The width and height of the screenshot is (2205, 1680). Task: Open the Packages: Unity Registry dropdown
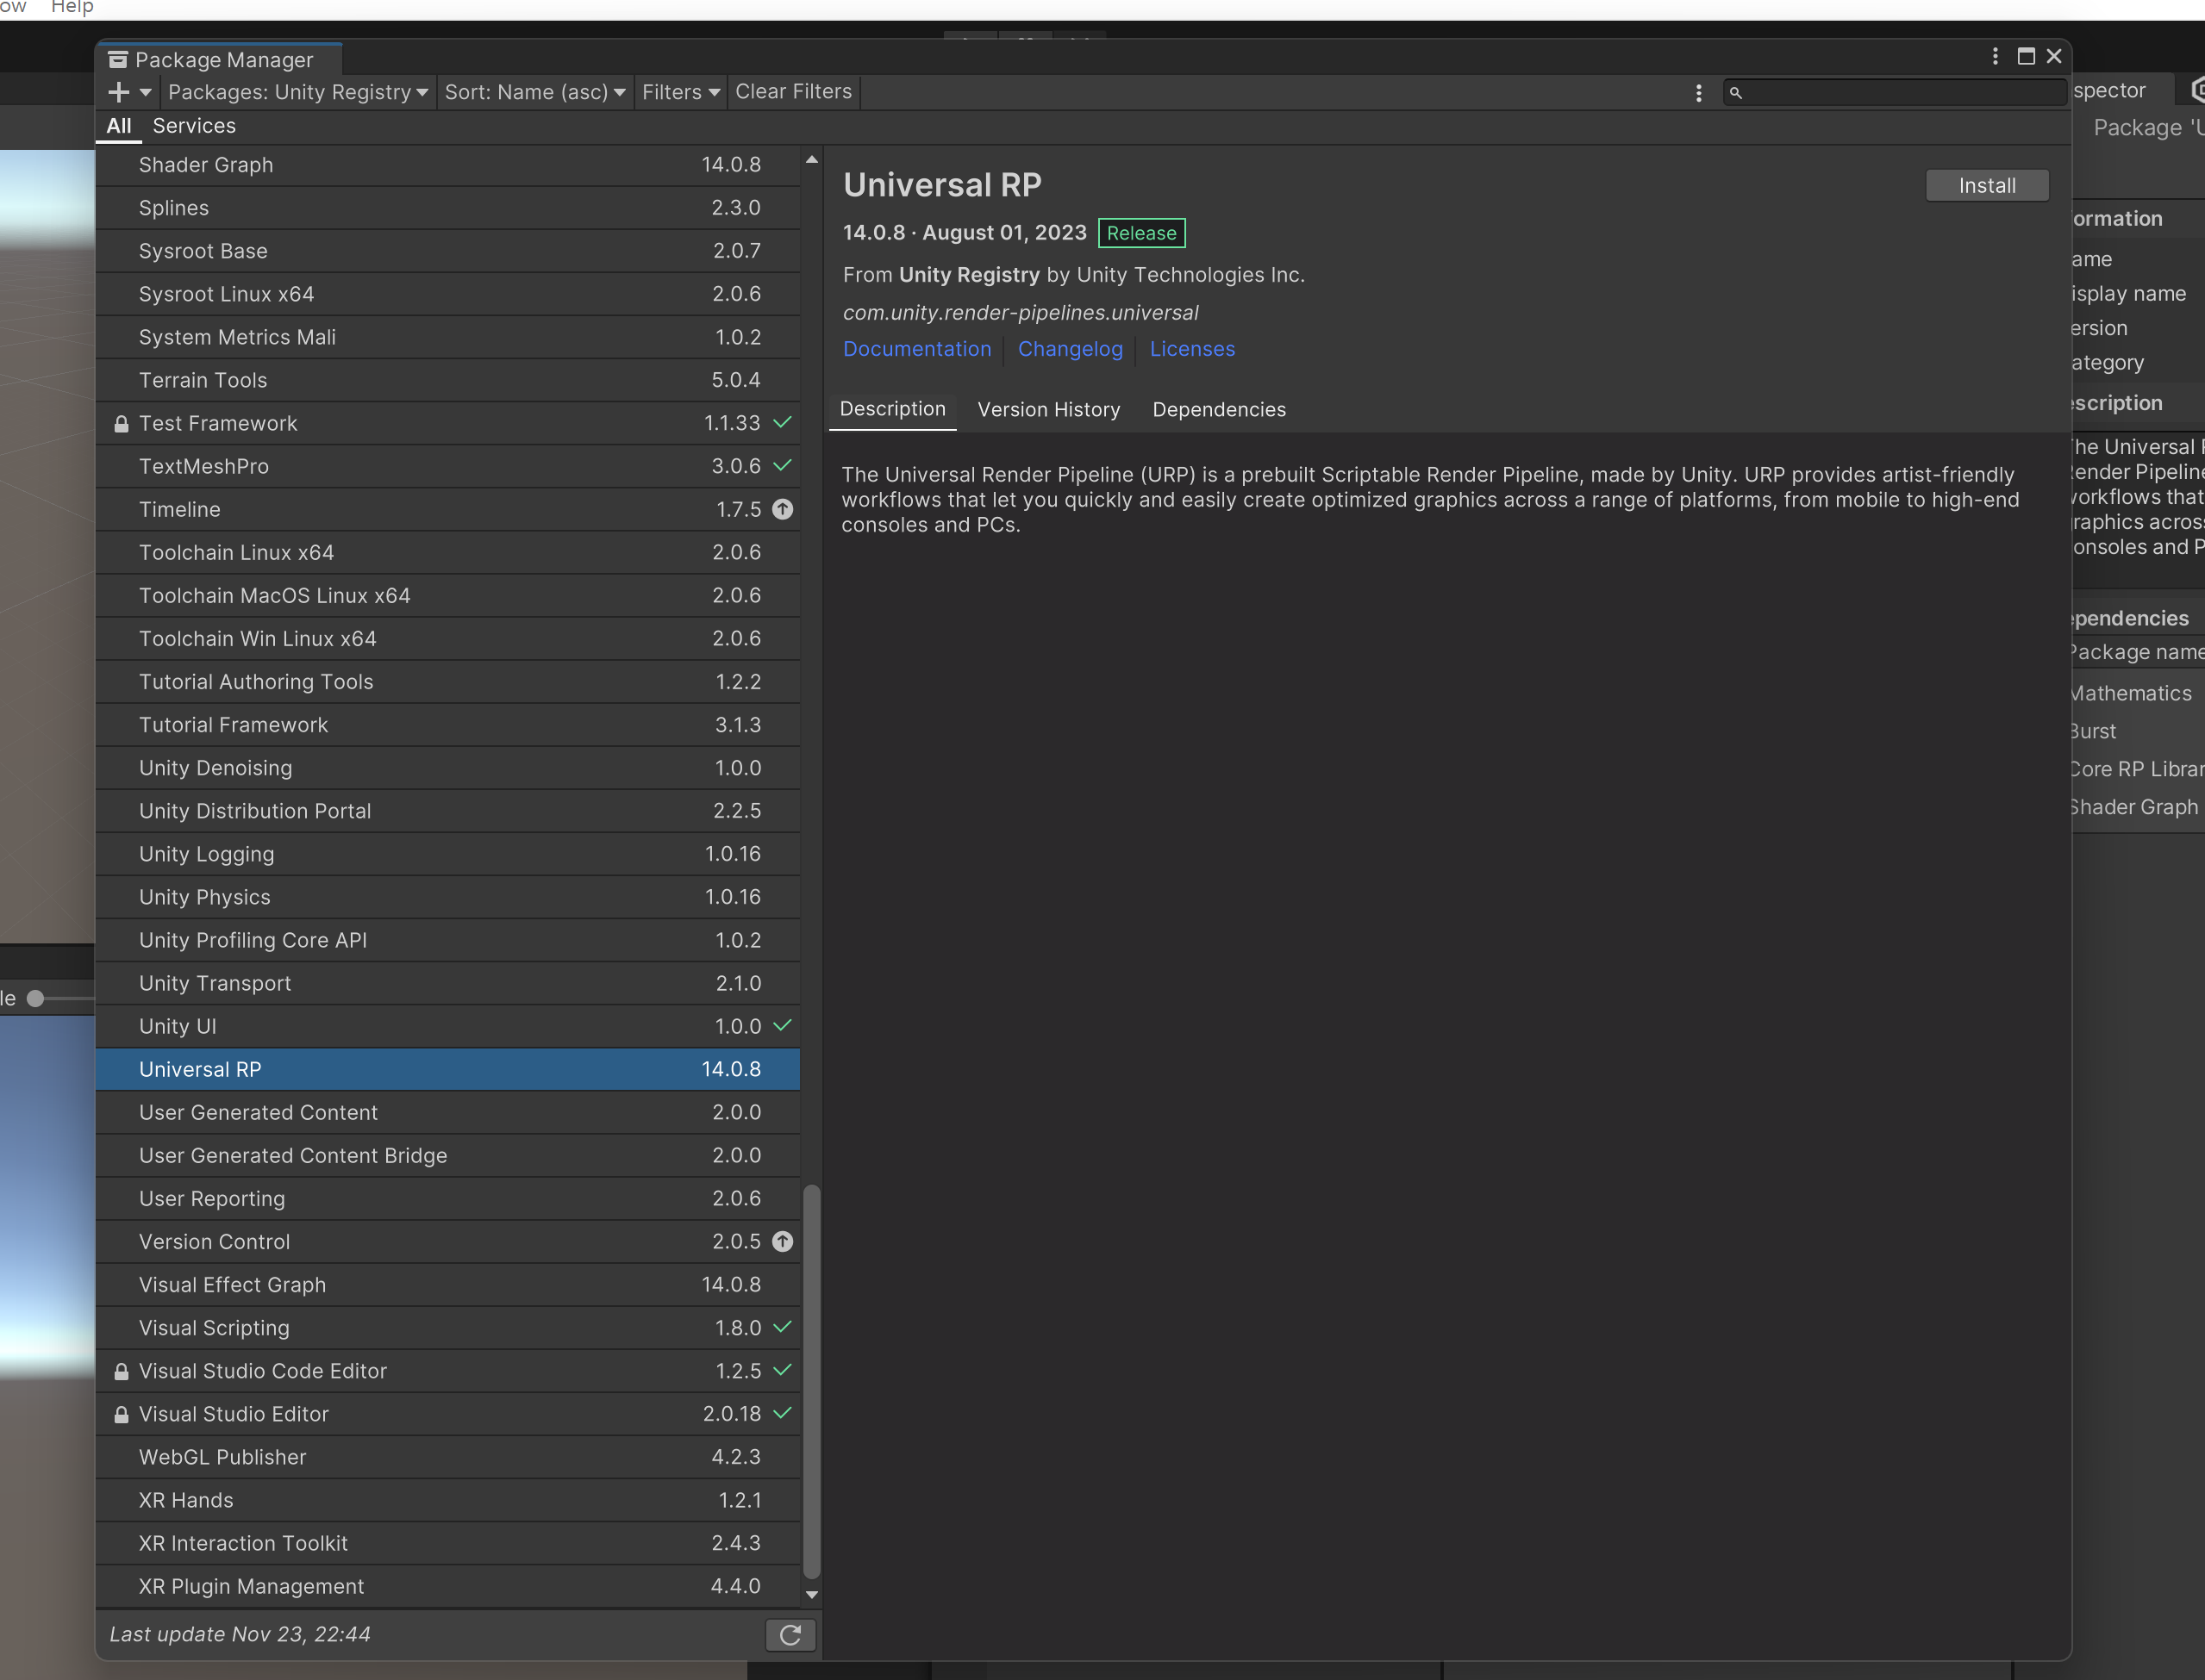click(x=297, y=92)
